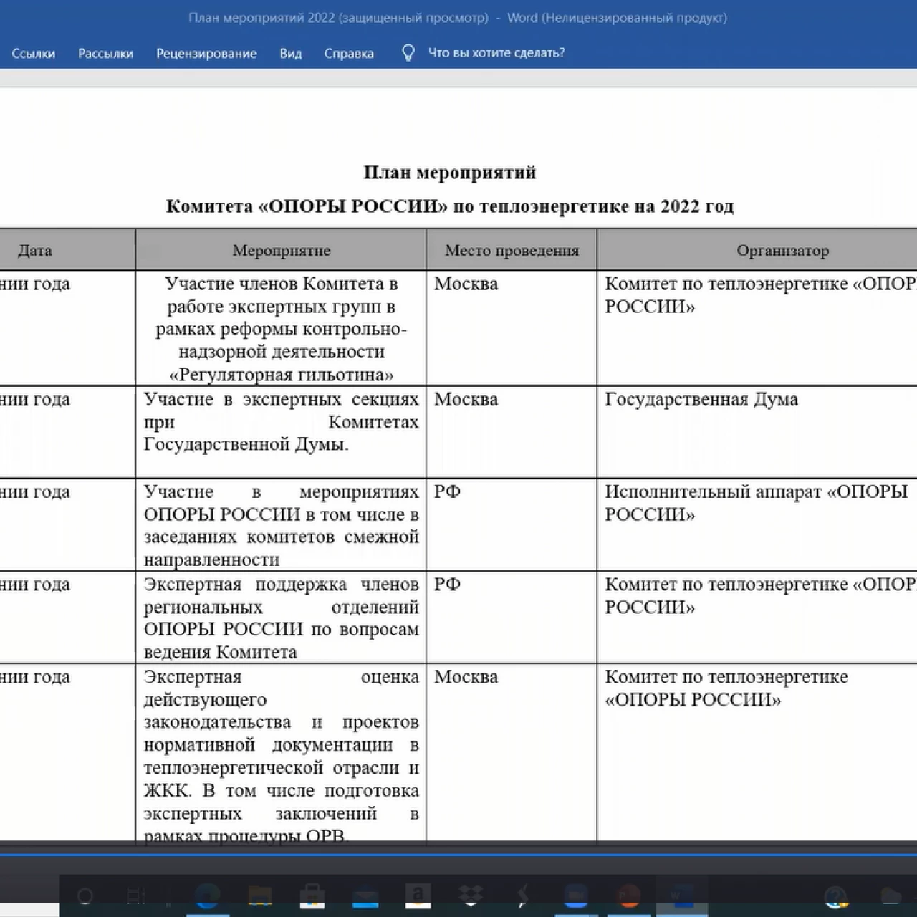Viewport: 917px width, 917px height.
Task: Launch Microsoft Edge from the taskbar
Action: (x=207, y=896)
